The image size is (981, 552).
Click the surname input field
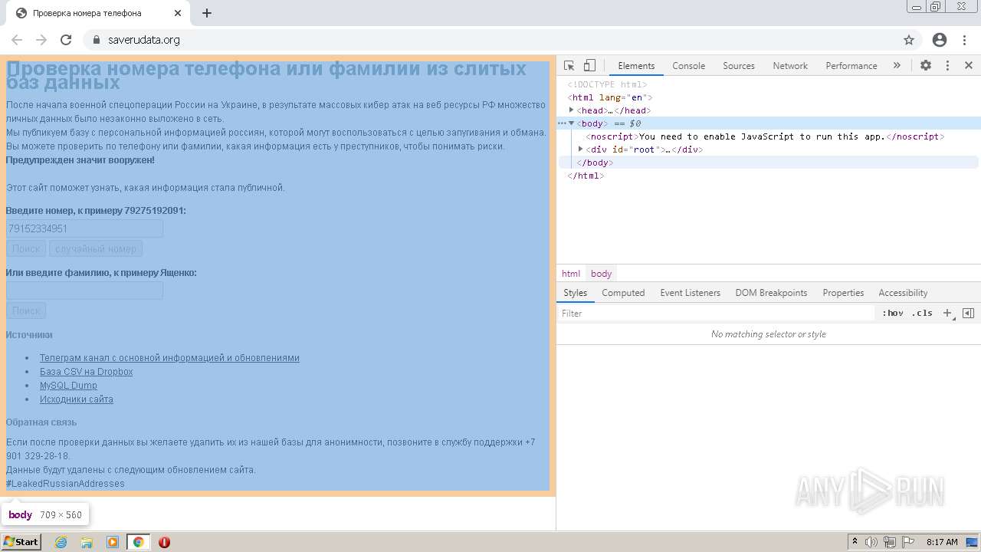[84, 291]
